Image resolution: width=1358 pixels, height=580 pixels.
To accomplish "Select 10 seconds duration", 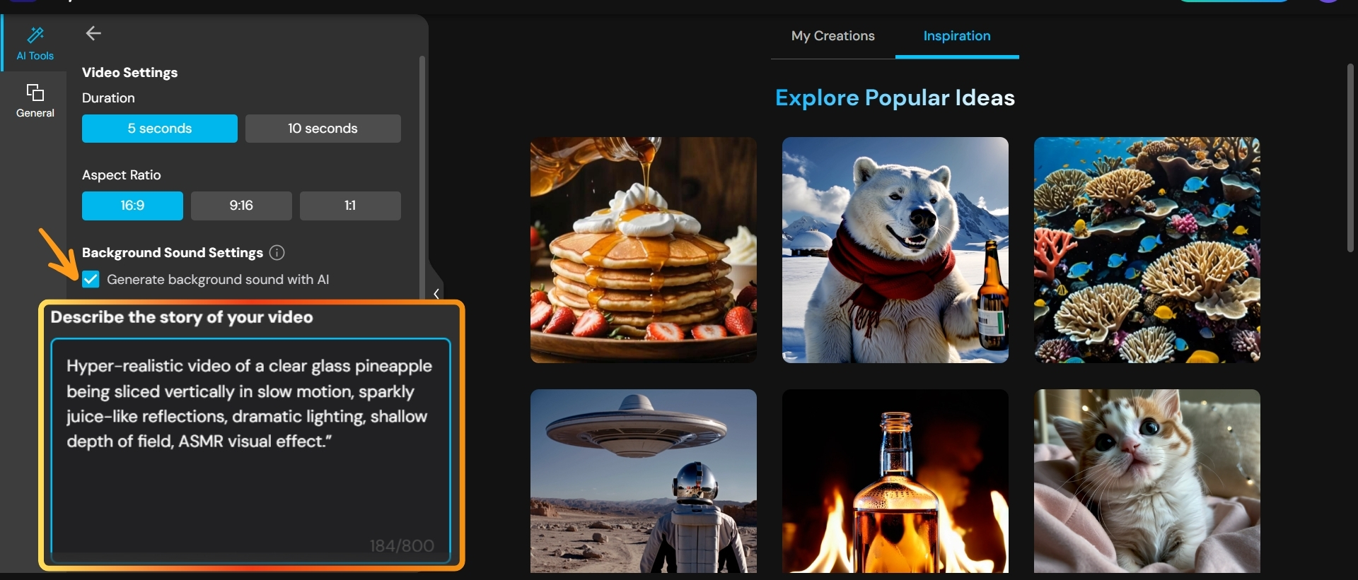I will pos(323,129).
